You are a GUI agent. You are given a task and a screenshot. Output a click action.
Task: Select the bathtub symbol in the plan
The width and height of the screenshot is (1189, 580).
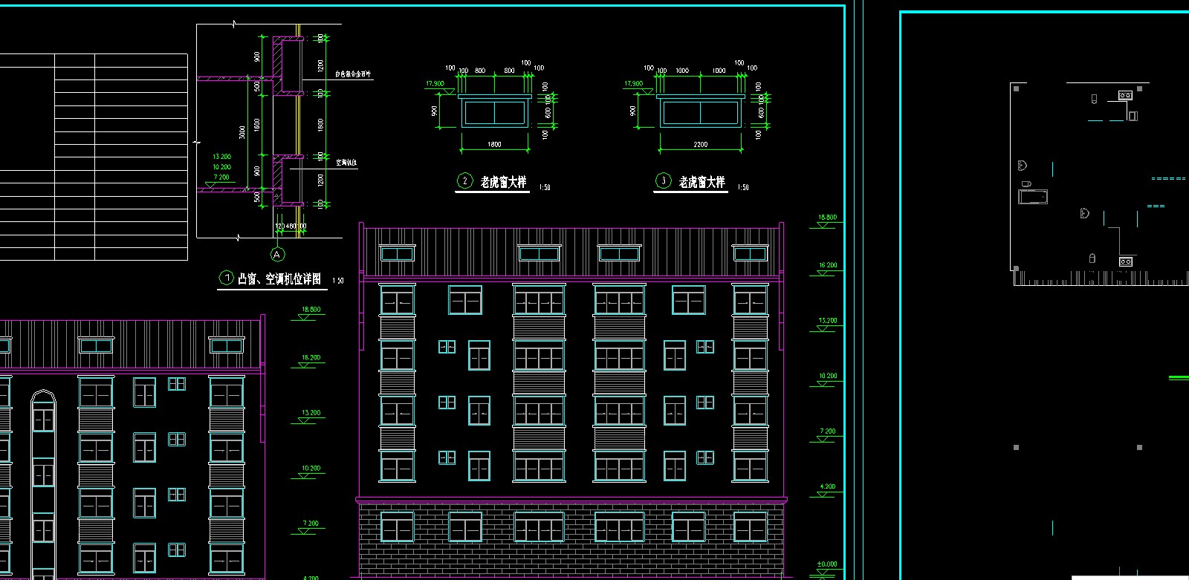[x=1033, y=197]
